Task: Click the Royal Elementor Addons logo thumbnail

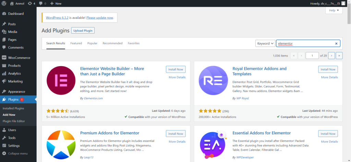Action: [x=213, y=80]
